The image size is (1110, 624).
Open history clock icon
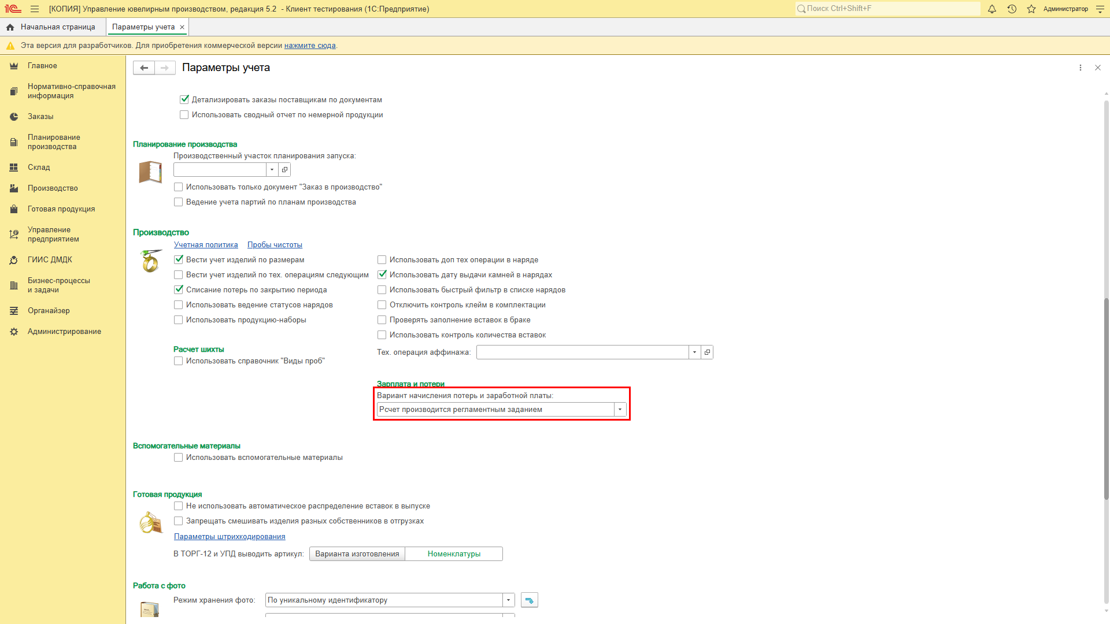[x=1012, y=9]
